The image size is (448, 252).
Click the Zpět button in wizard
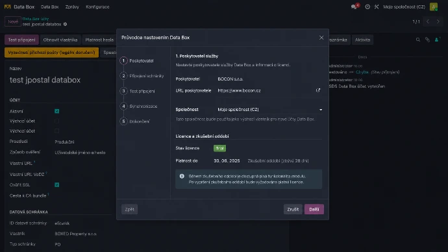point(129,209)
